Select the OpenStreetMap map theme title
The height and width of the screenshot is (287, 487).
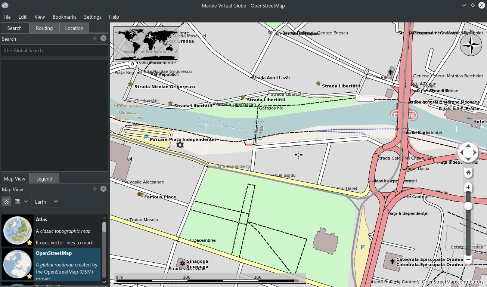(54, 253)
